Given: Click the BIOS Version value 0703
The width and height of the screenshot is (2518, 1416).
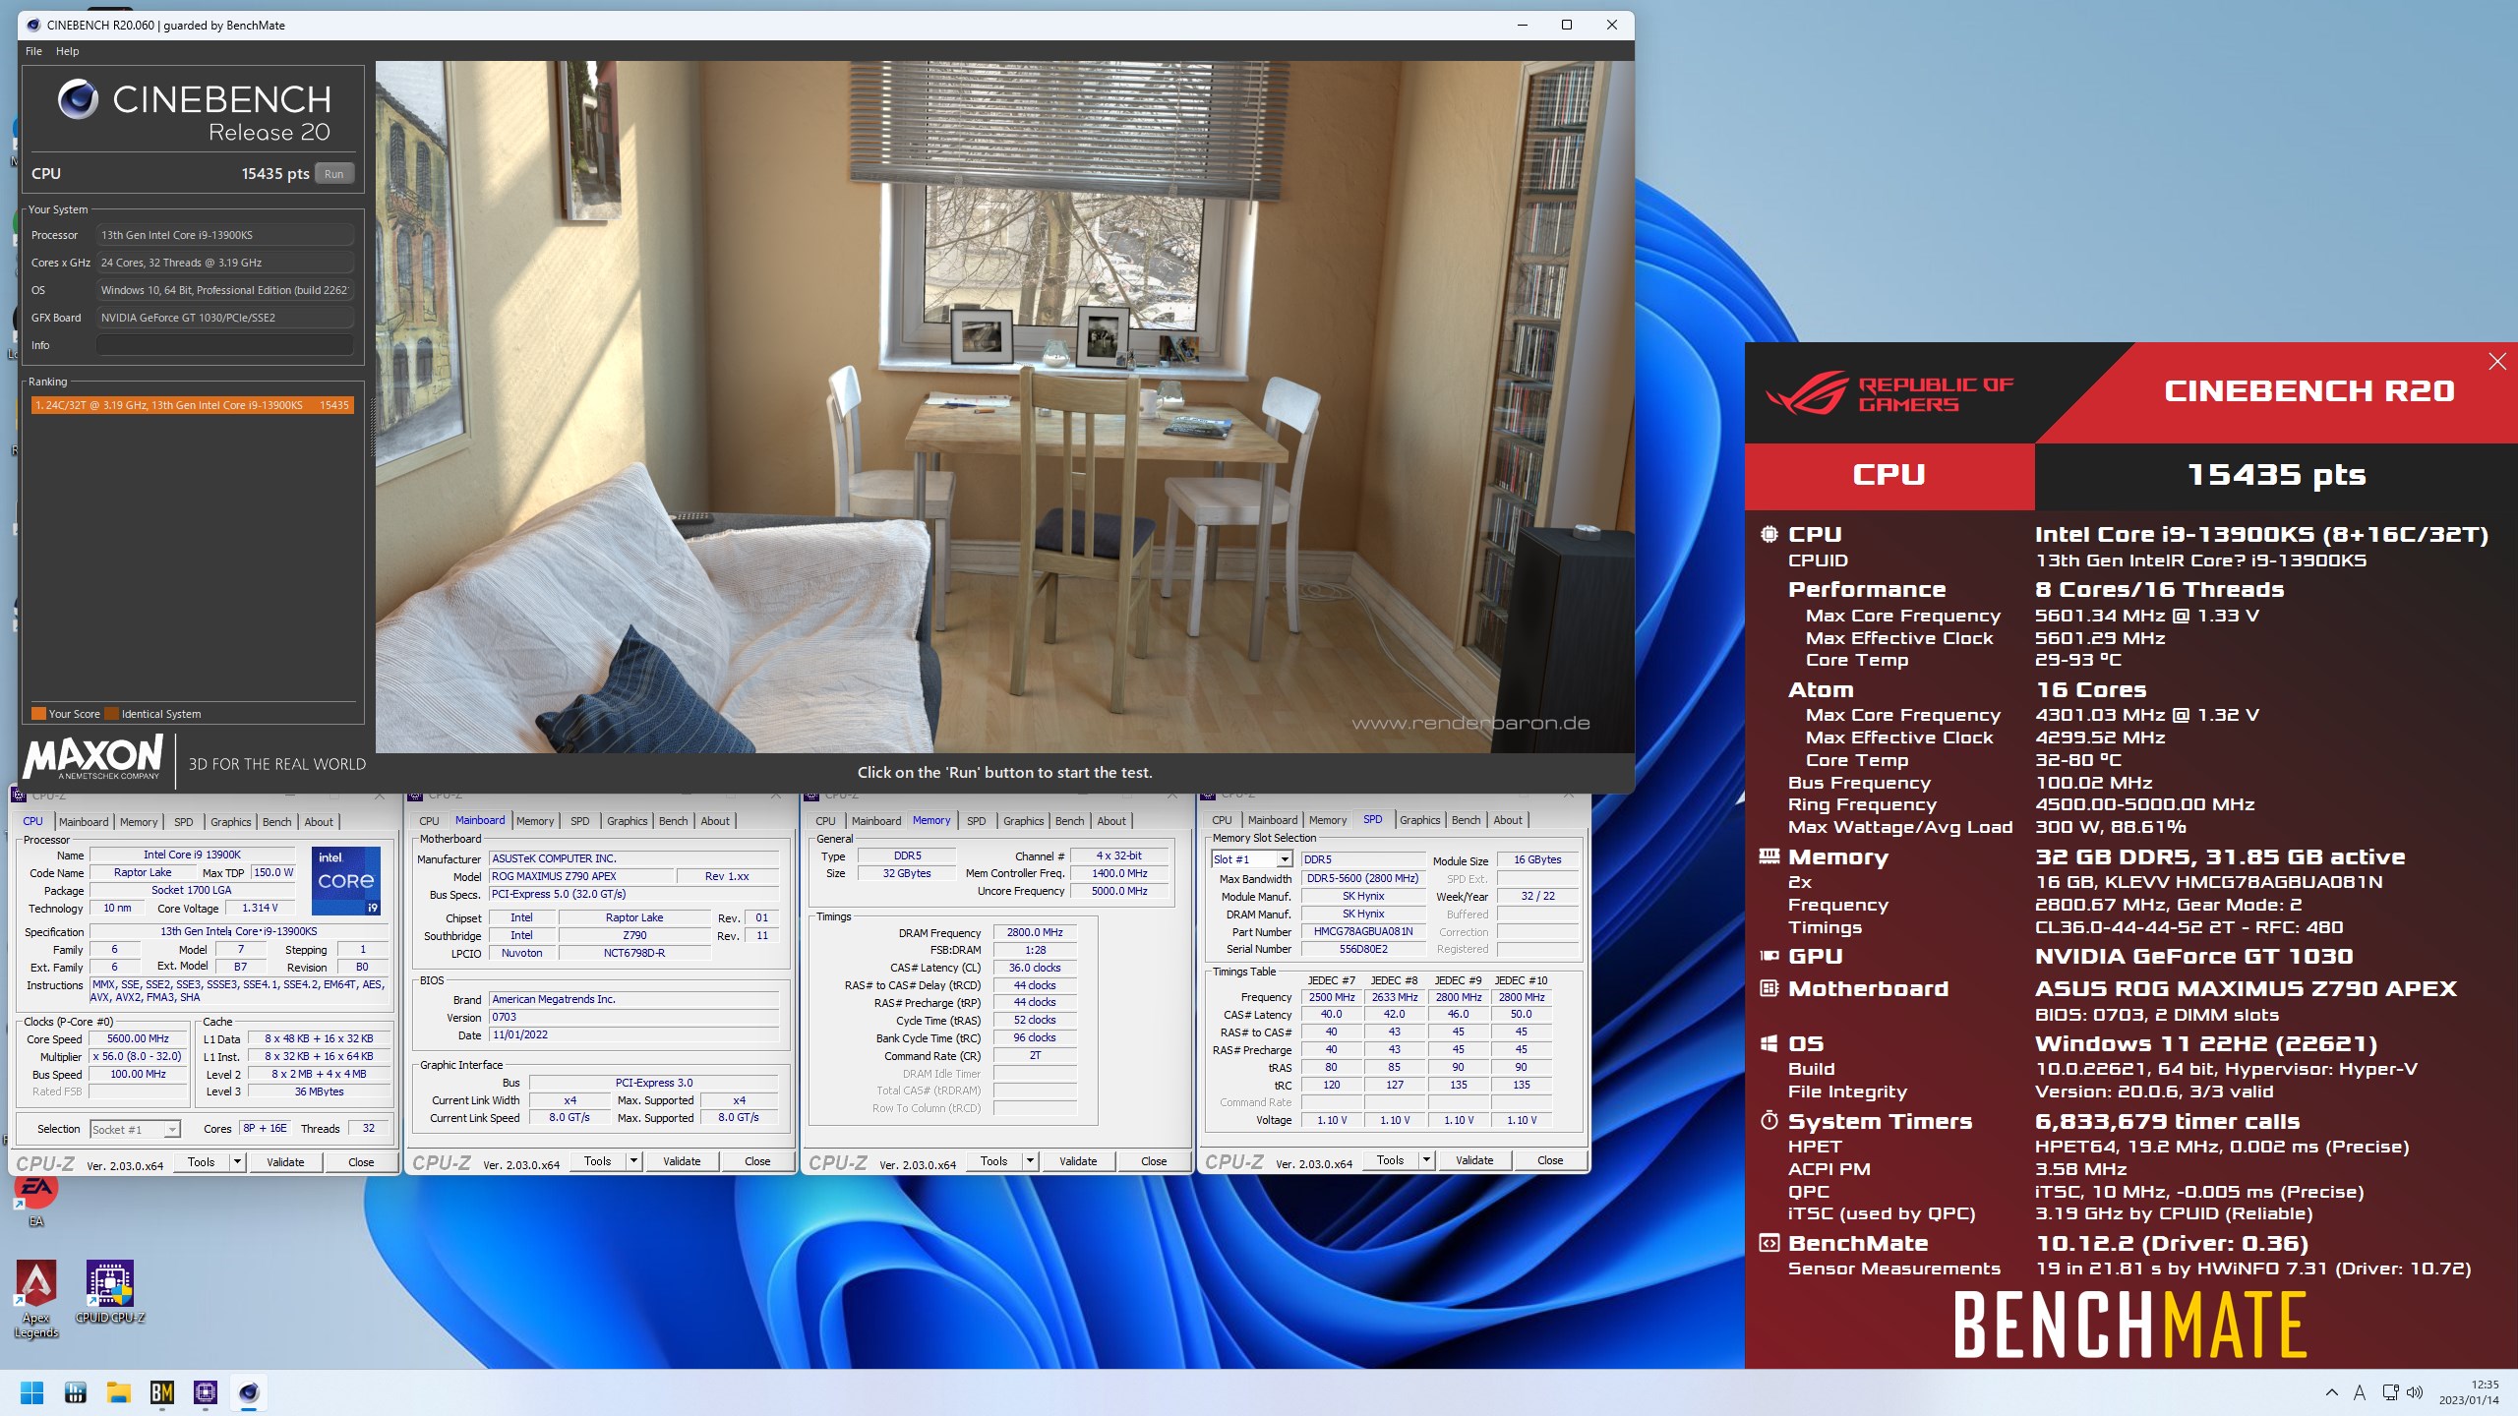Looking at the screenshot, I should pyautogui.click(x=634, y=1018).
